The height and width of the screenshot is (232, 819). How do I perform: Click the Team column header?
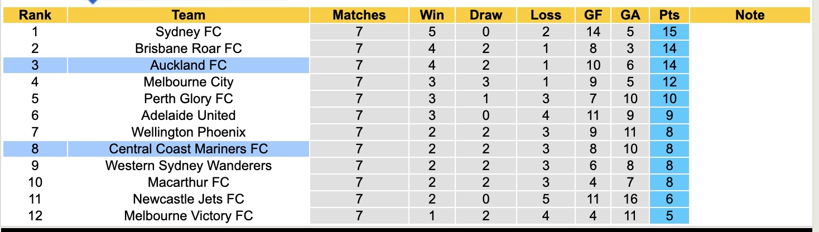tap(189, 15)
